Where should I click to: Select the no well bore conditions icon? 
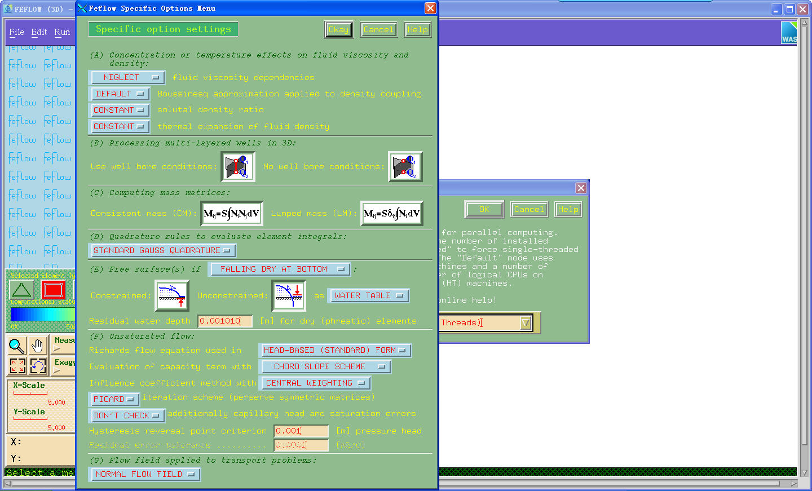[x=405, y=167]
